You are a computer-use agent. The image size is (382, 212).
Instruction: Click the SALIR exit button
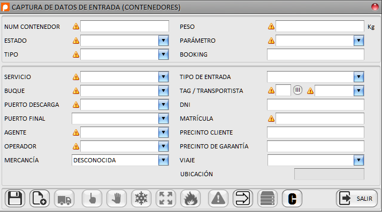coord(357,199)
